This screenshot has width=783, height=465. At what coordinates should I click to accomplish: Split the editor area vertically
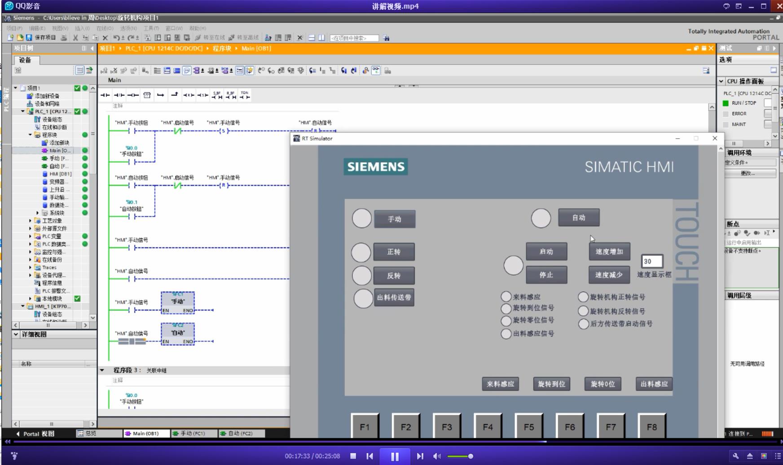point(321,38)
